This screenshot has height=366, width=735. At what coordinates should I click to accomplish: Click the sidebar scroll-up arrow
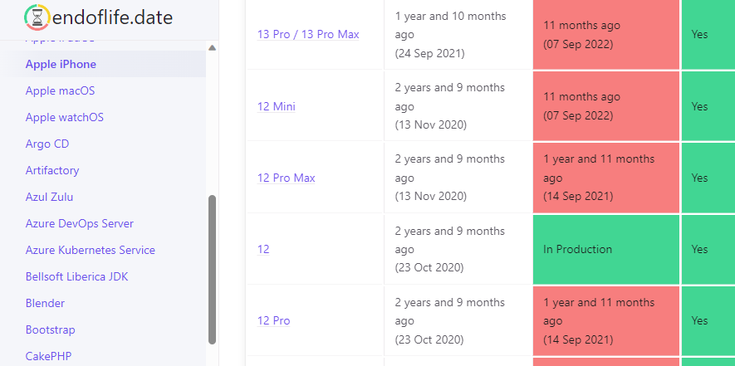[212, 47]
